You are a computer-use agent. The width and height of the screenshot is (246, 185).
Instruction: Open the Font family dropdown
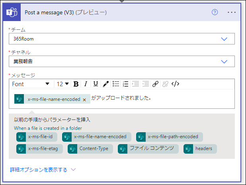31,84
